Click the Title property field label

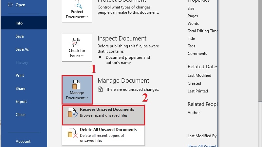click(191, 39)
